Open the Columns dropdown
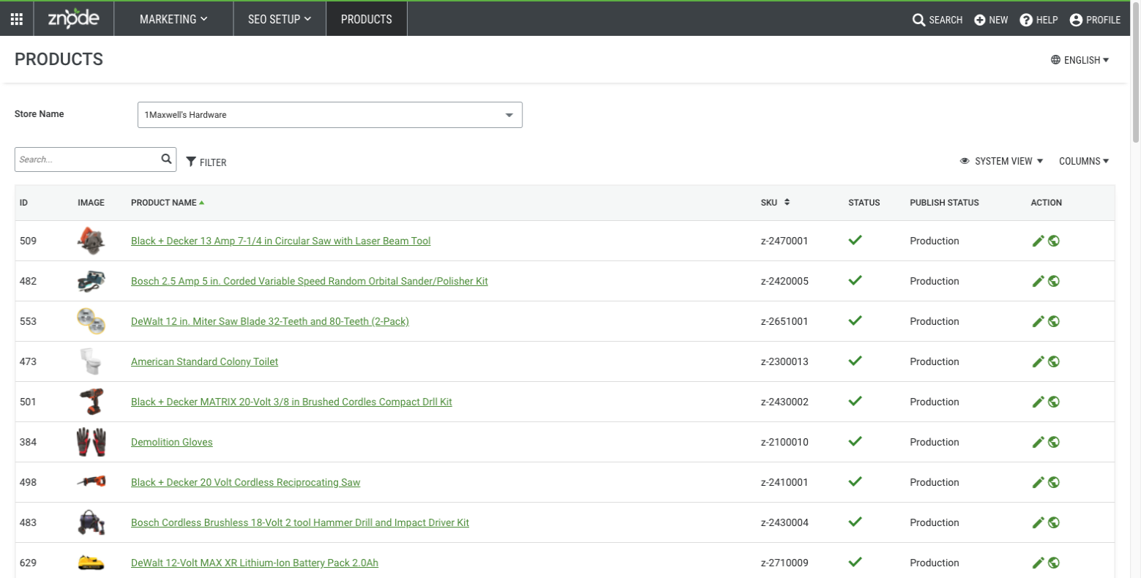 tap(1084, 161)
